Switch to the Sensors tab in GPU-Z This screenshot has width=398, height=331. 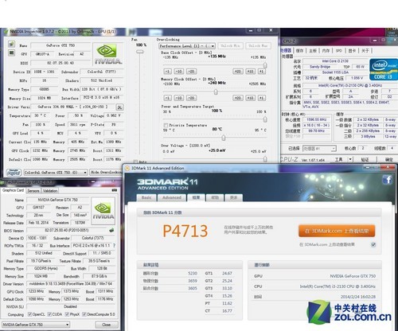pyautogui.click(x=33, y=191)
